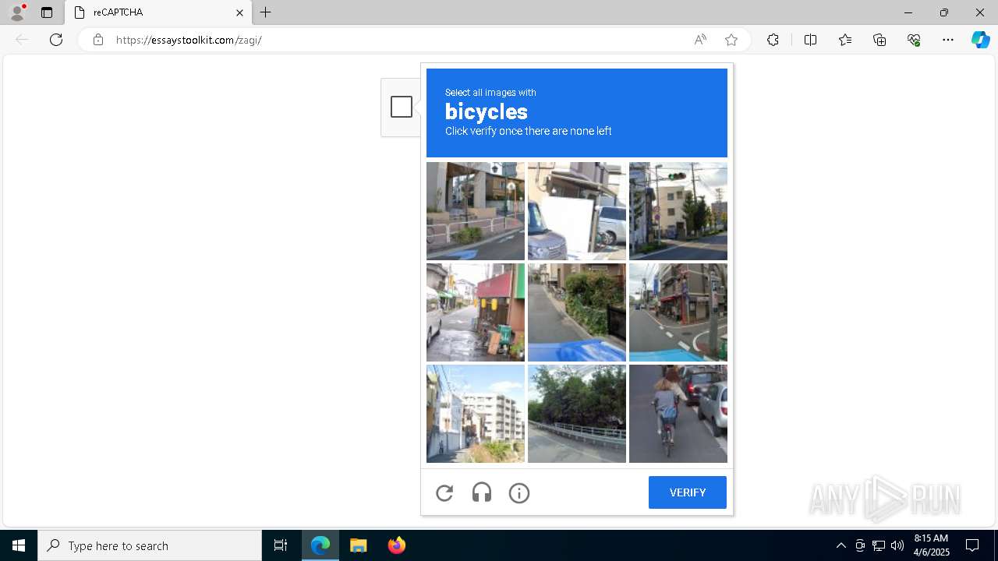Open network settings tray icon
Viewport: 998px width, 561px height.
[x=879, y=545]
